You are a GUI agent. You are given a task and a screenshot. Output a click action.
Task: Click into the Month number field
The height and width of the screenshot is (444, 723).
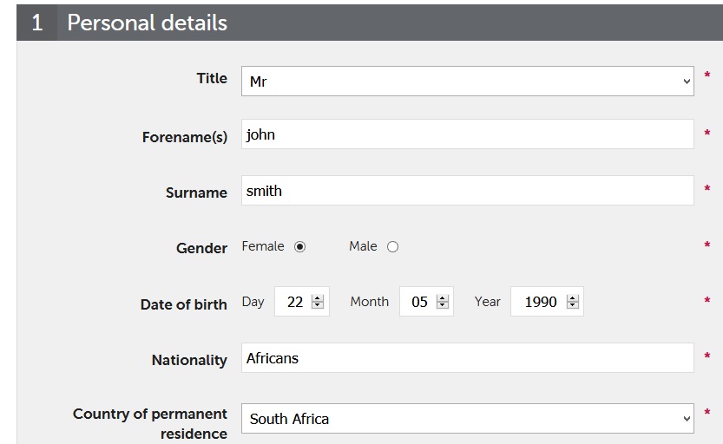click(418, 302)
